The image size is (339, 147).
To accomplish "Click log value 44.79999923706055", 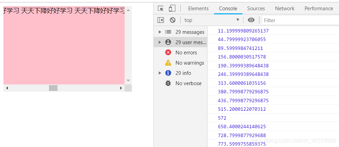I will pos(242,40).
